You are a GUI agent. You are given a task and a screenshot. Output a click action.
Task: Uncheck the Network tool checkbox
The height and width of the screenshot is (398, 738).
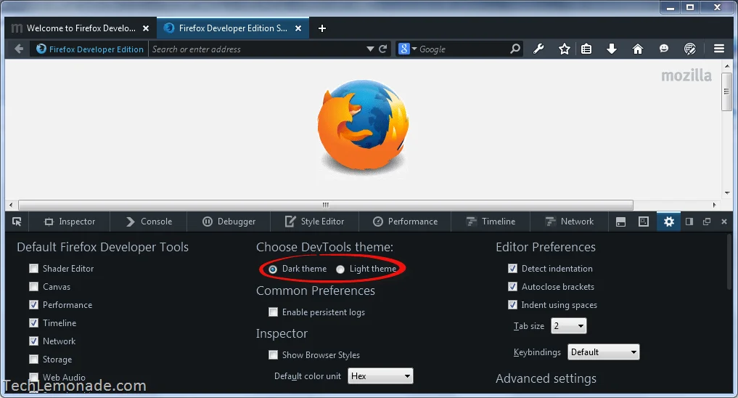34,341
